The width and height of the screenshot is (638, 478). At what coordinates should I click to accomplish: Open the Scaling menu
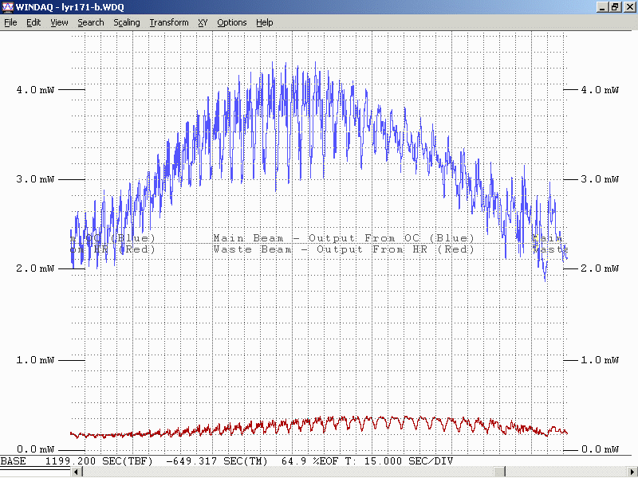(126, 22)
